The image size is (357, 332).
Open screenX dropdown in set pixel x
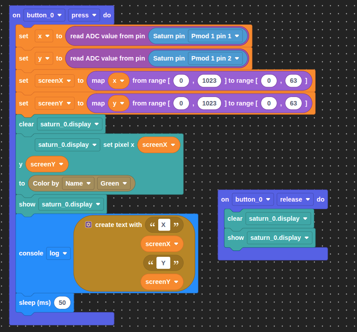click(x=159, y=145)
